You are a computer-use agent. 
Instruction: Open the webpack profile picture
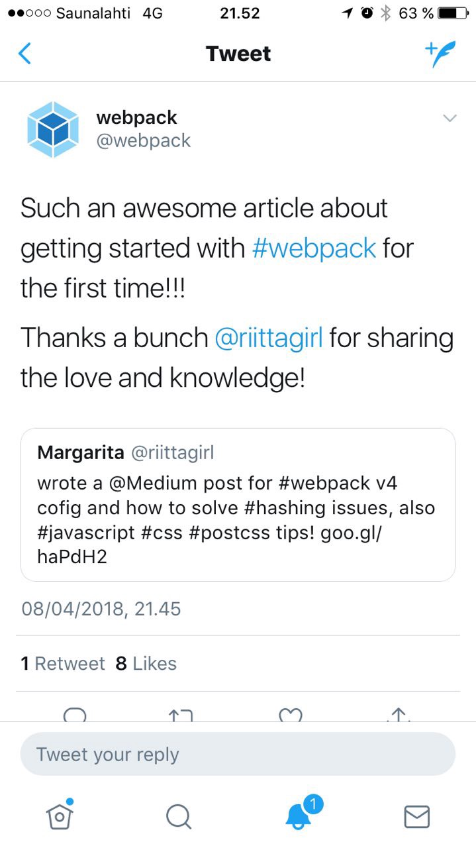[x=53, y=130]
